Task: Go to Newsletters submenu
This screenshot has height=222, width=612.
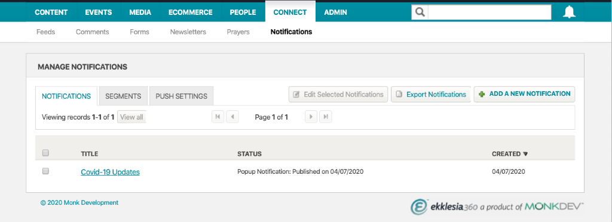Action: (x=188, y=32)
